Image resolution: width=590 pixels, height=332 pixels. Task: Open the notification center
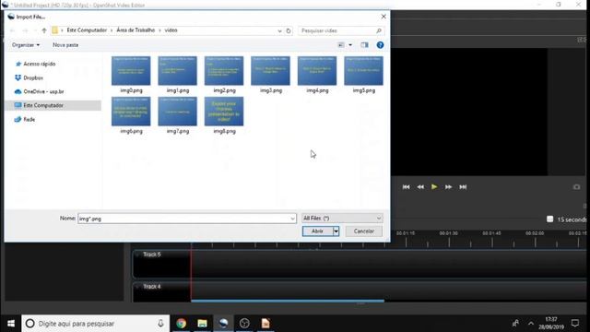[575, 323]
